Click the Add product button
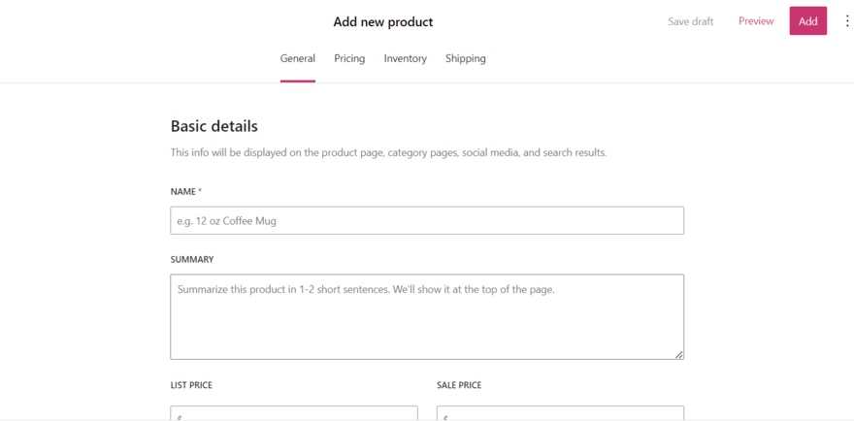 click(x=807, y=21)
